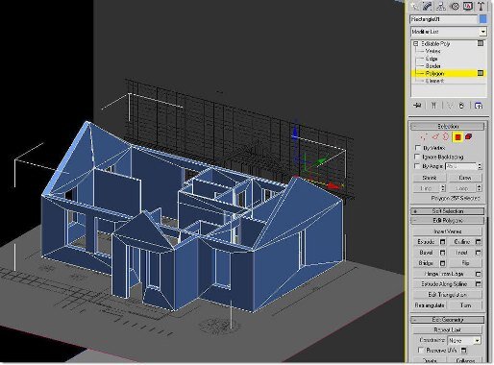This screenshot has width=494, height=365.
Task: Open the Motion command panel tab
Action: [455, 6]
